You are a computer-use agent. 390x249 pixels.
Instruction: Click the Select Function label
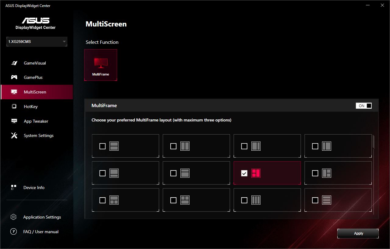[x=102, y=42]
